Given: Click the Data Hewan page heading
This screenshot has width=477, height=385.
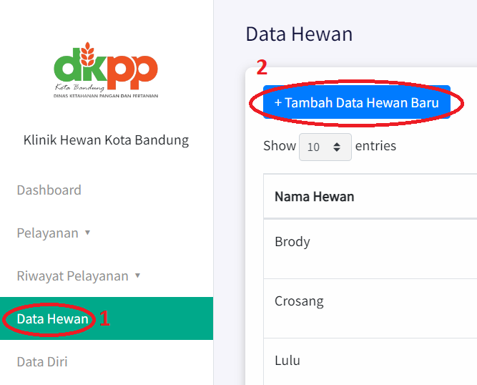Looking at the screenshot, I should tap(299, 34).
